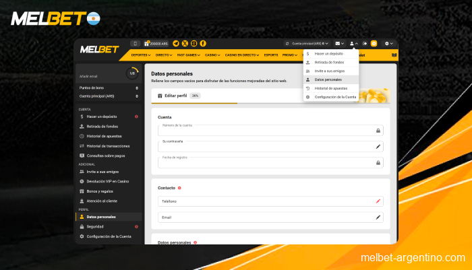Choose Invite a sus amigos in dropdown
Viewport: 472px width, 270px height.
331,71
